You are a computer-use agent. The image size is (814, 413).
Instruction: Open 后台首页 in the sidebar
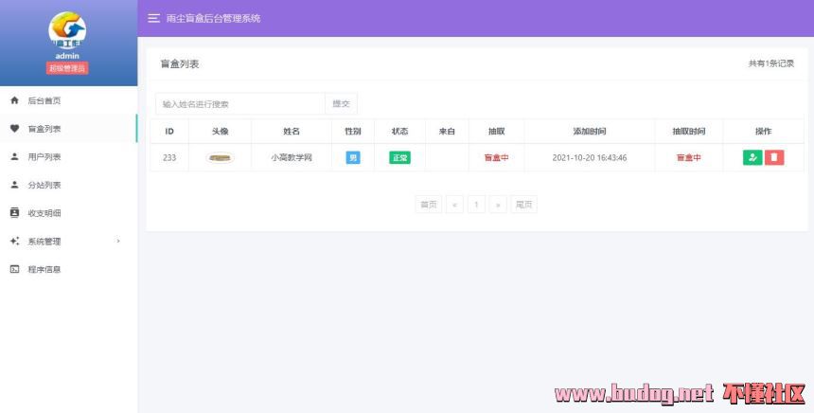(68, 100)
